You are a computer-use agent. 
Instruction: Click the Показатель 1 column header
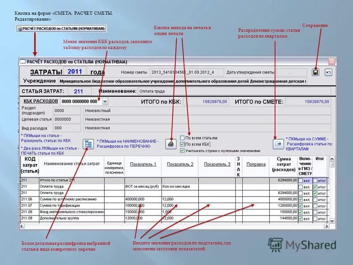[143, 164]
